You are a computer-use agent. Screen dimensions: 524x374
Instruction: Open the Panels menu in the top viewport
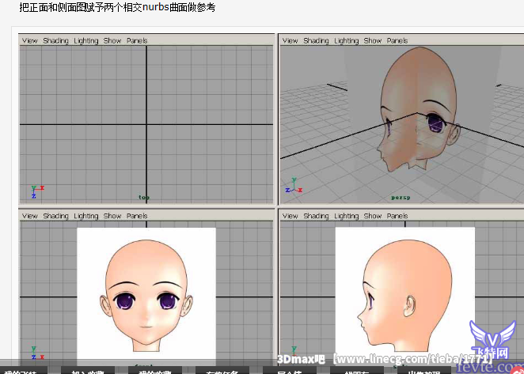[x=137, y=41]
